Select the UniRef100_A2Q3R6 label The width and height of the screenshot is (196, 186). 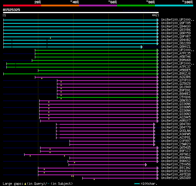176,77
